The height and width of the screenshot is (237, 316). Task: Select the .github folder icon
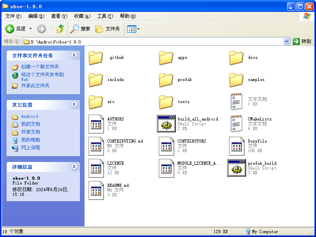tap(96, 58)
